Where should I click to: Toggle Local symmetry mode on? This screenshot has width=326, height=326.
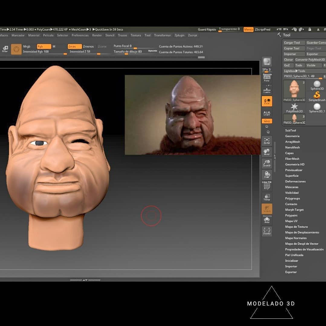[x=267, y=102]
